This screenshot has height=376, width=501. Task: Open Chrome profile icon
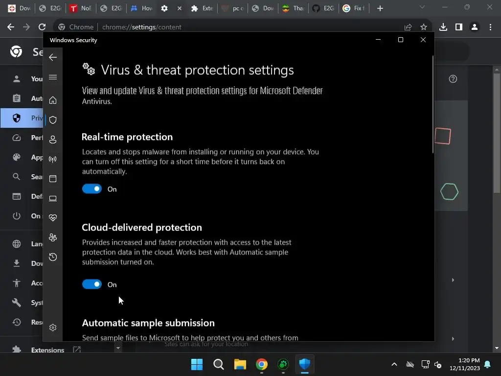pos(475,27)
